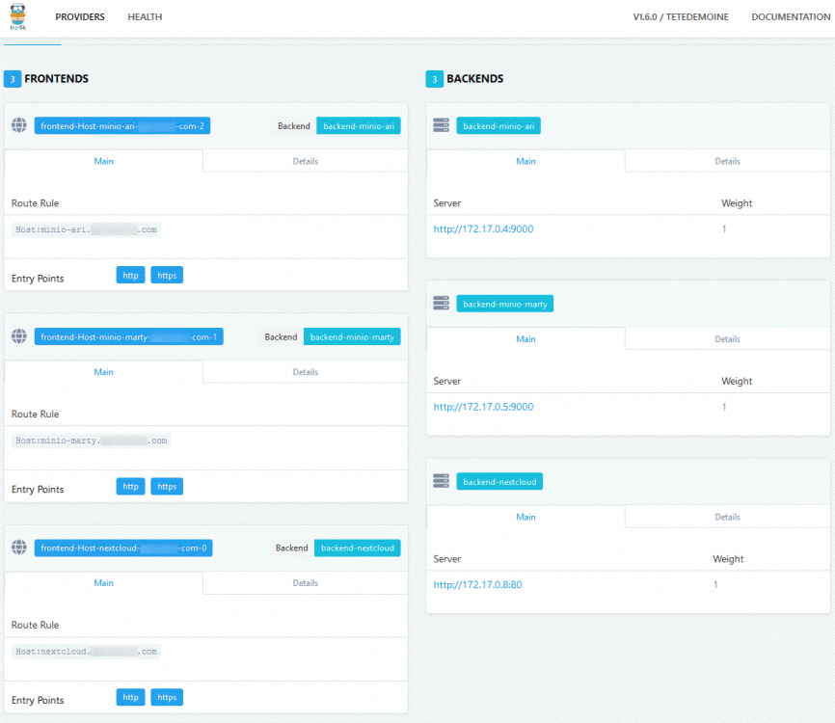Image resolution: width=835 pixels, height=723 pixels.
Task: Select Main tab of backend-nextcloud card
Action: (526, 517)
